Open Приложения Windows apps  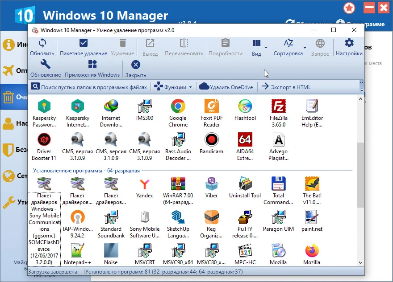(92, 69)
